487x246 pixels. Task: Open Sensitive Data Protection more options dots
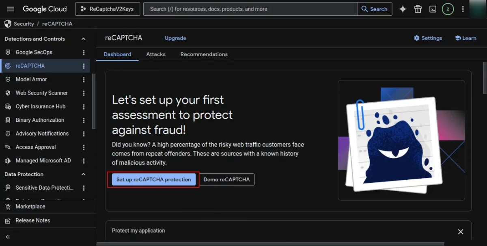pyautogui.click(x=84, y=188)
